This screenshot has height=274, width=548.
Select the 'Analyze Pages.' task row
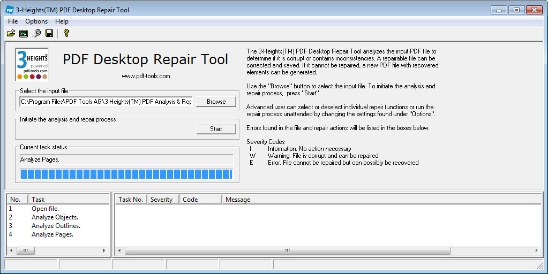(58, 234)
